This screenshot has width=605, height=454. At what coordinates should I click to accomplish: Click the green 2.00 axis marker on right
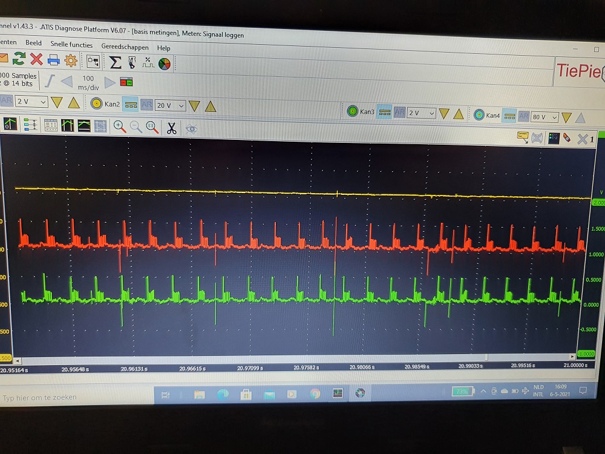pyautogui.click(x=599, y=202)
